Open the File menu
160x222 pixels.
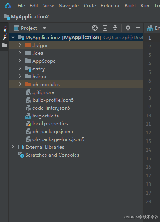(21, 6)
